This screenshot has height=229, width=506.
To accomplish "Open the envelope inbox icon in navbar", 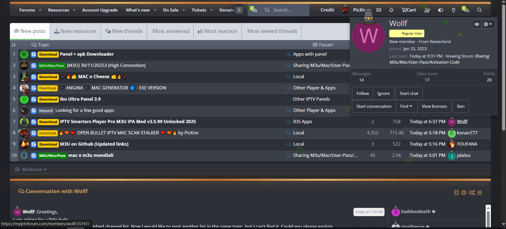I will [379, 10].
